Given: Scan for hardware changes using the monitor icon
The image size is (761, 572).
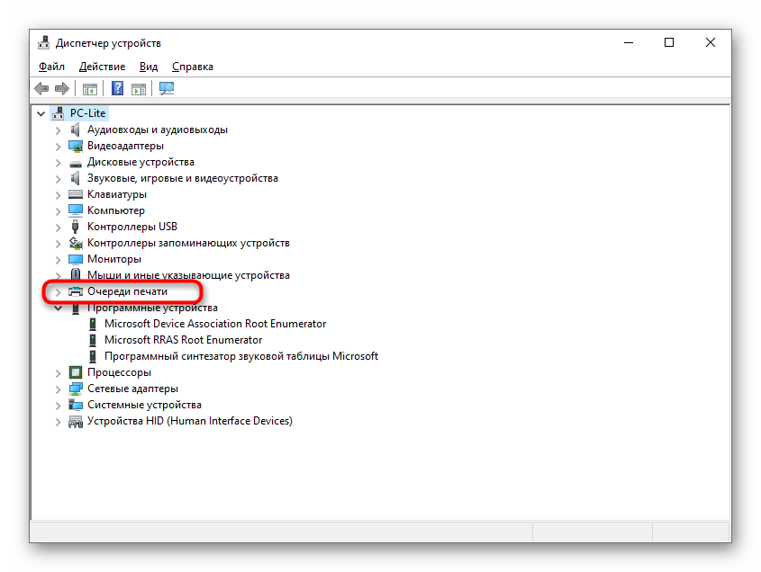Looking at the screenshot, I should (x=166, y=88).
